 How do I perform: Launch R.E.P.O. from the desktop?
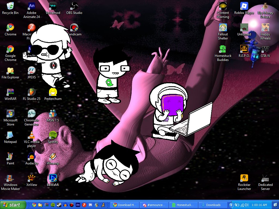(244, 51)
